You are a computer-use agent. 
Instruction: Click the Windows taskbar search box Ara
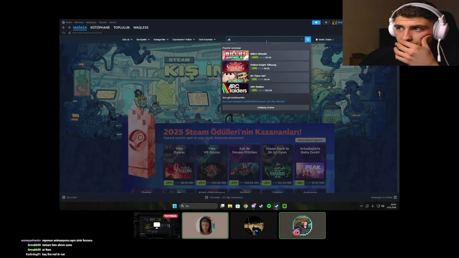(199, 206)
